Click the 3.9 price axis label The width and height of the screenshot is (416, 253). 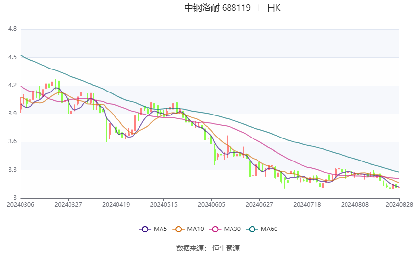click(12, 114)
